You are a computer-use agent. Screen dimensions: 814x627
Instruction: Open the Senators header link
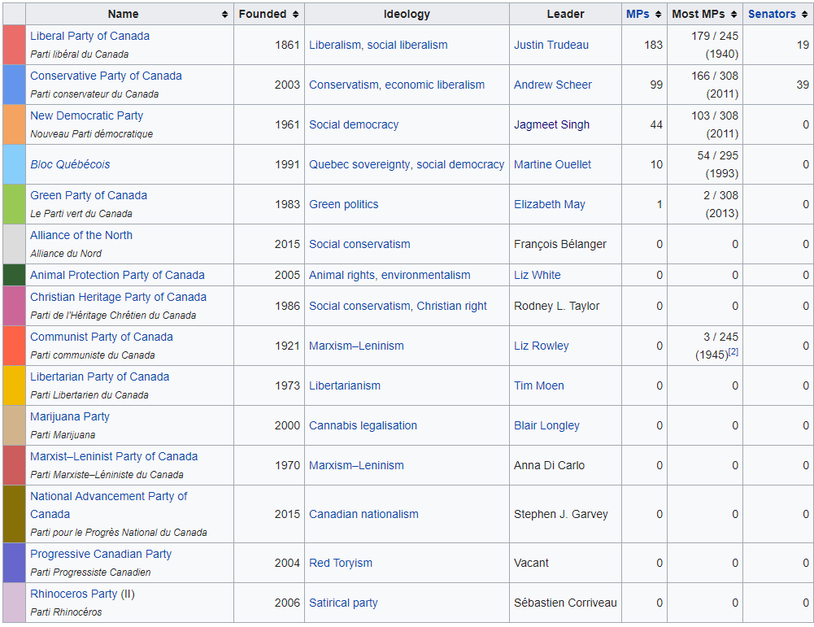[x=772, y=15]
